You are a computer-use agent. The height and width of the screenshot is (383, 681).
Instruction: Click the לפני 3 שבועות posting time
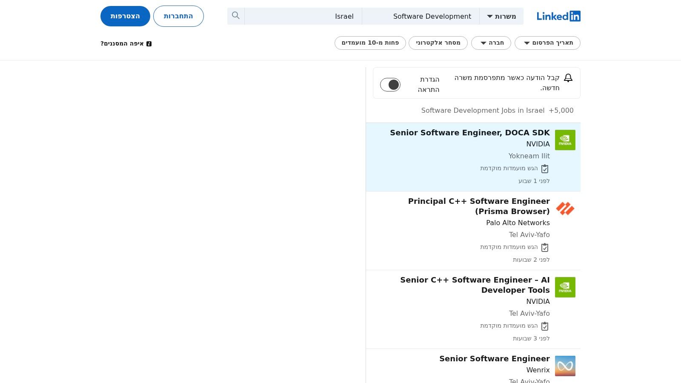pos(531,338)
